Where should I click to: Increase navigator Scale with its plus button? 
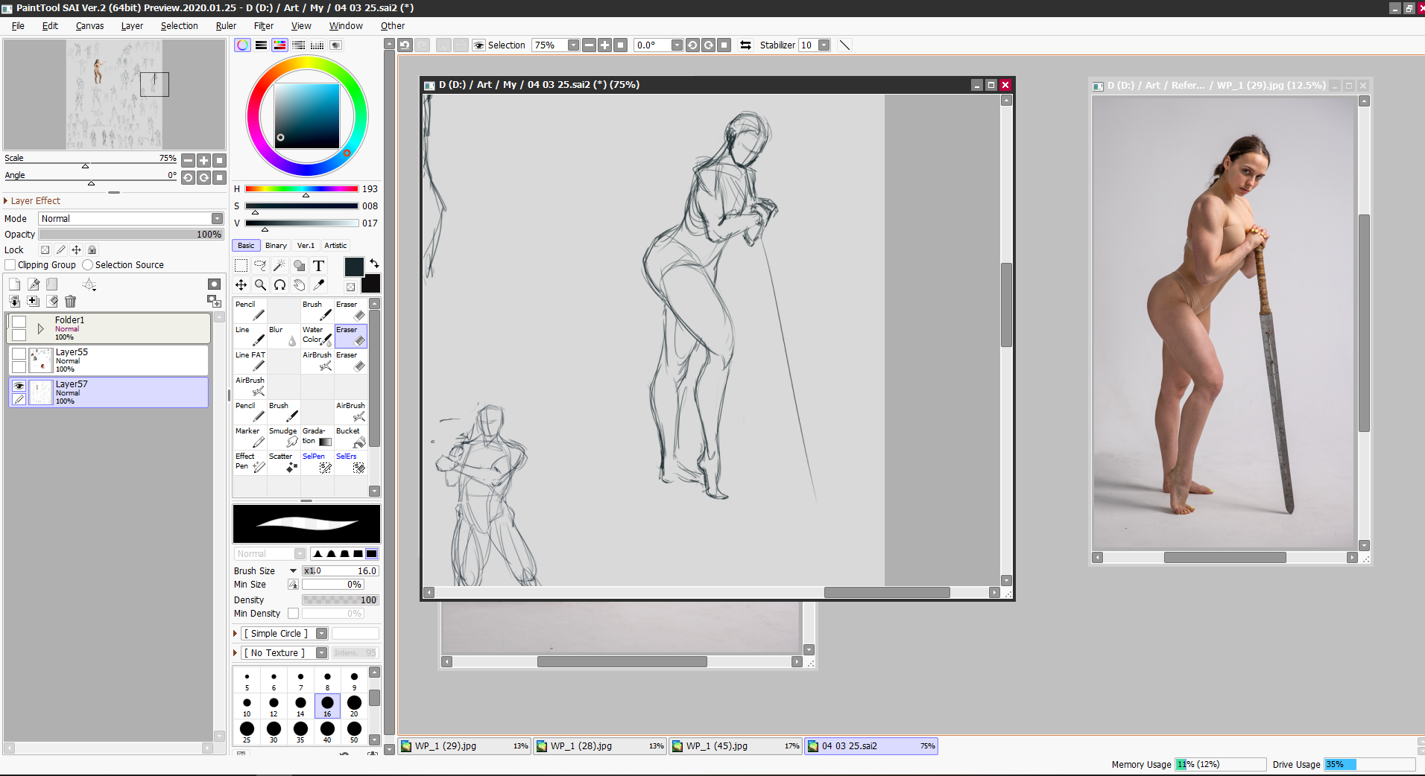(x=203, y=161)
